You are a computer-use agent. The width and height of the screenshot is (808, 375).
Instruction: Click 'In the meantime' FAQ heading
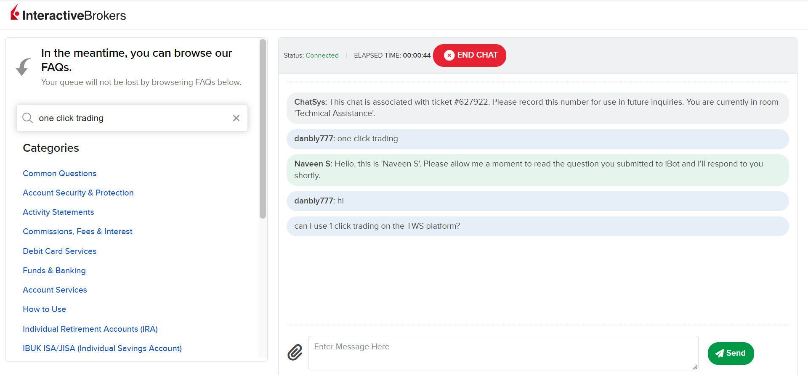137,60
